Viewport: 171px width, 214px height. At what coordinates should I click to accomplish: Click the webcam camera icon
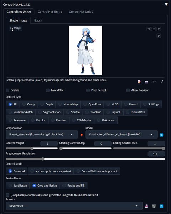click(x=146, y=82)
